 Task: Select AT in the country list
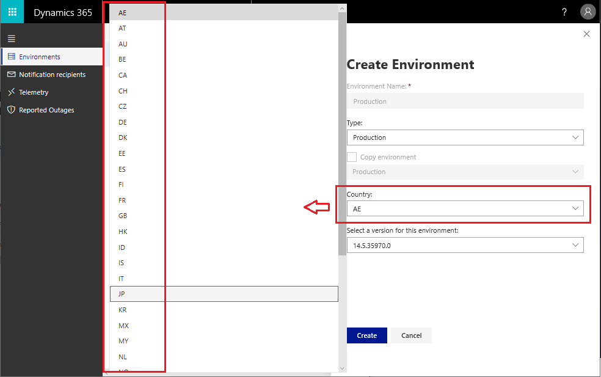[224, 28]
